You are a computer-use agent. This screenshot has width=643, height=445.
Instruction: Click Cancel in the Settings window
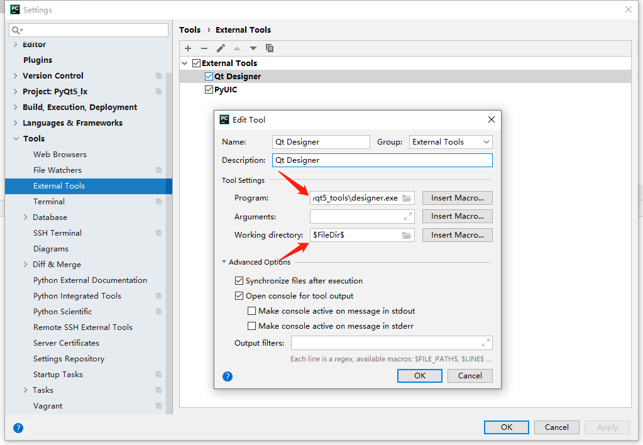(556, 427)
